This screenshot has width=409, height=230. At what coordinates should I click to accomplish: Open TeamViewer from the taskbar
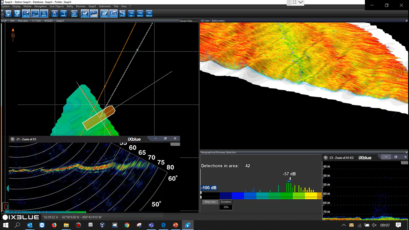tap(42, 225)
